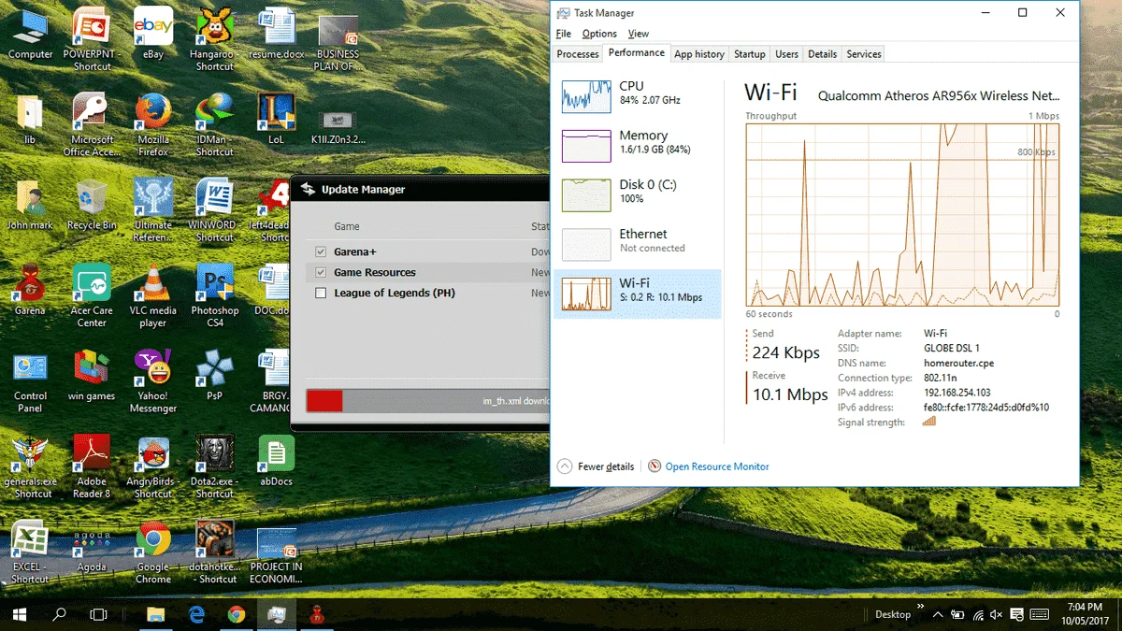1122x631 pixels.
Task: Open the Windows Start button
Action: [x=20, y=614]
